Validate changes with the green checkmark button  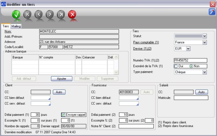click(16, 14)
